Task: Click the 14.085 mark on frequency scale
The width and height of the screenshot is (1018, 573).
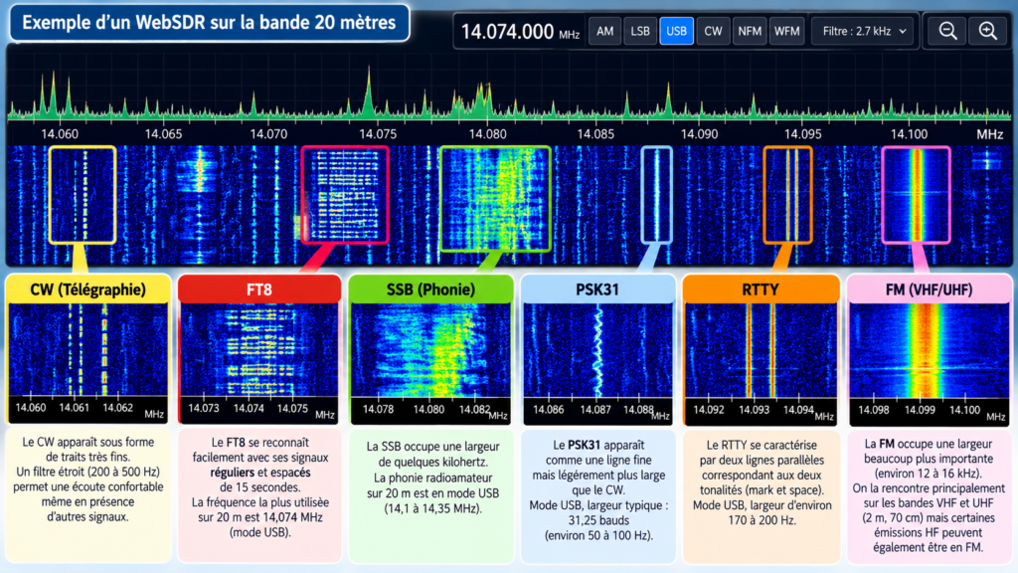Action: tap(594, 134)
